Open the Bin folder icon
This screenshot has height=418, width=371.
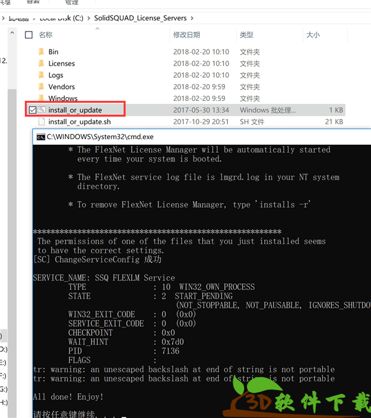coord(41,52)
